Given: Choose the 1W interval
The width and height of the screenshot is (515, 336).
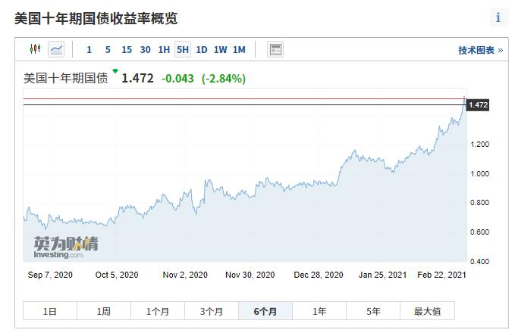Looking at the screenshot, I should [x=221, y=50].
